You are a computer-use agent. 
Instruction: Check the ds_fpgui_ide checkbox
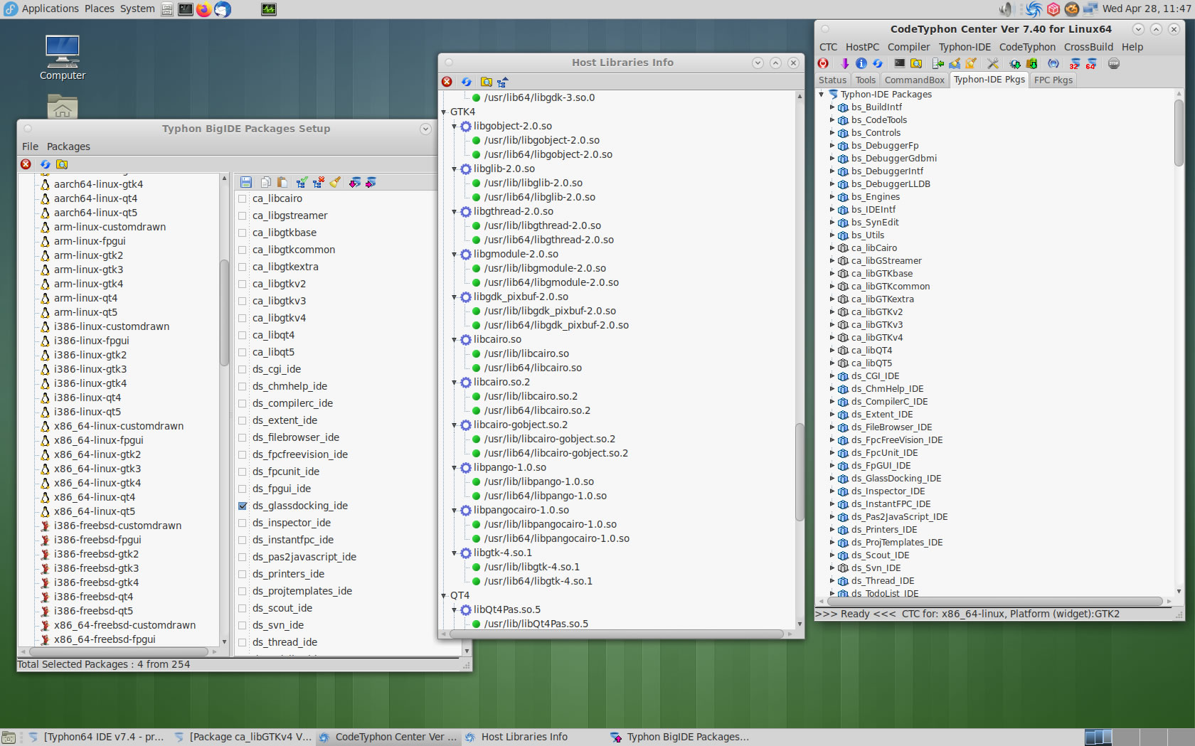pos(243,489)
